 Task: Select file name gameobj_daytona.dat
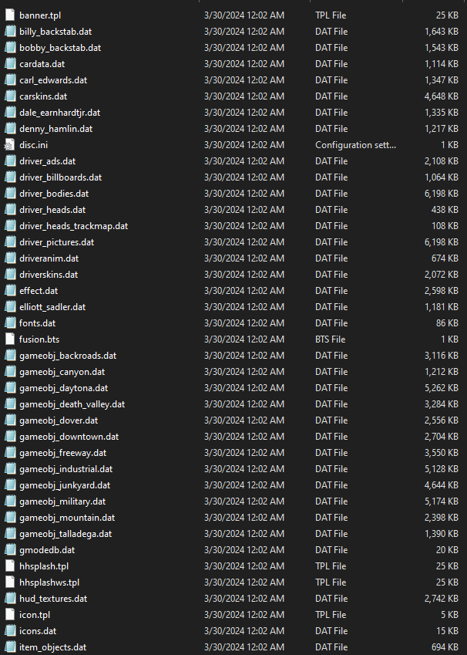[x=63, y=388]
